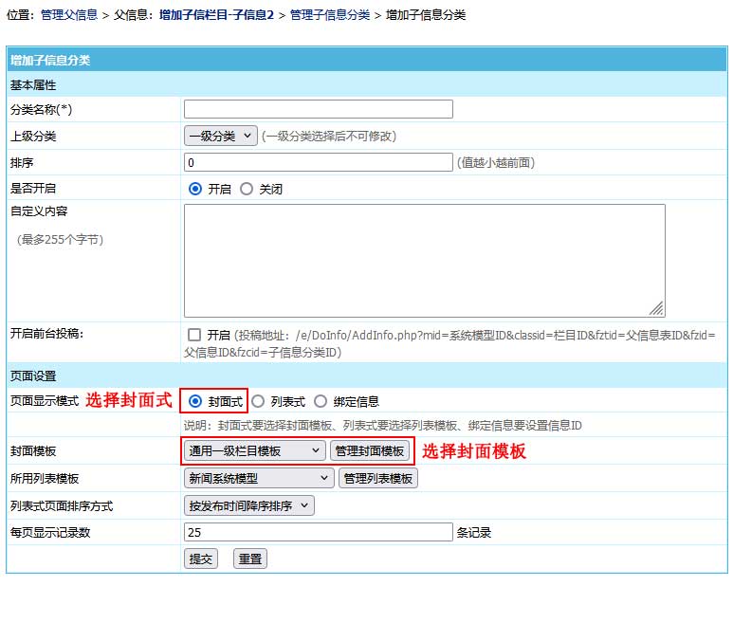Expand the 列表式页面排序方式 dropdown

tap(248, 505)
